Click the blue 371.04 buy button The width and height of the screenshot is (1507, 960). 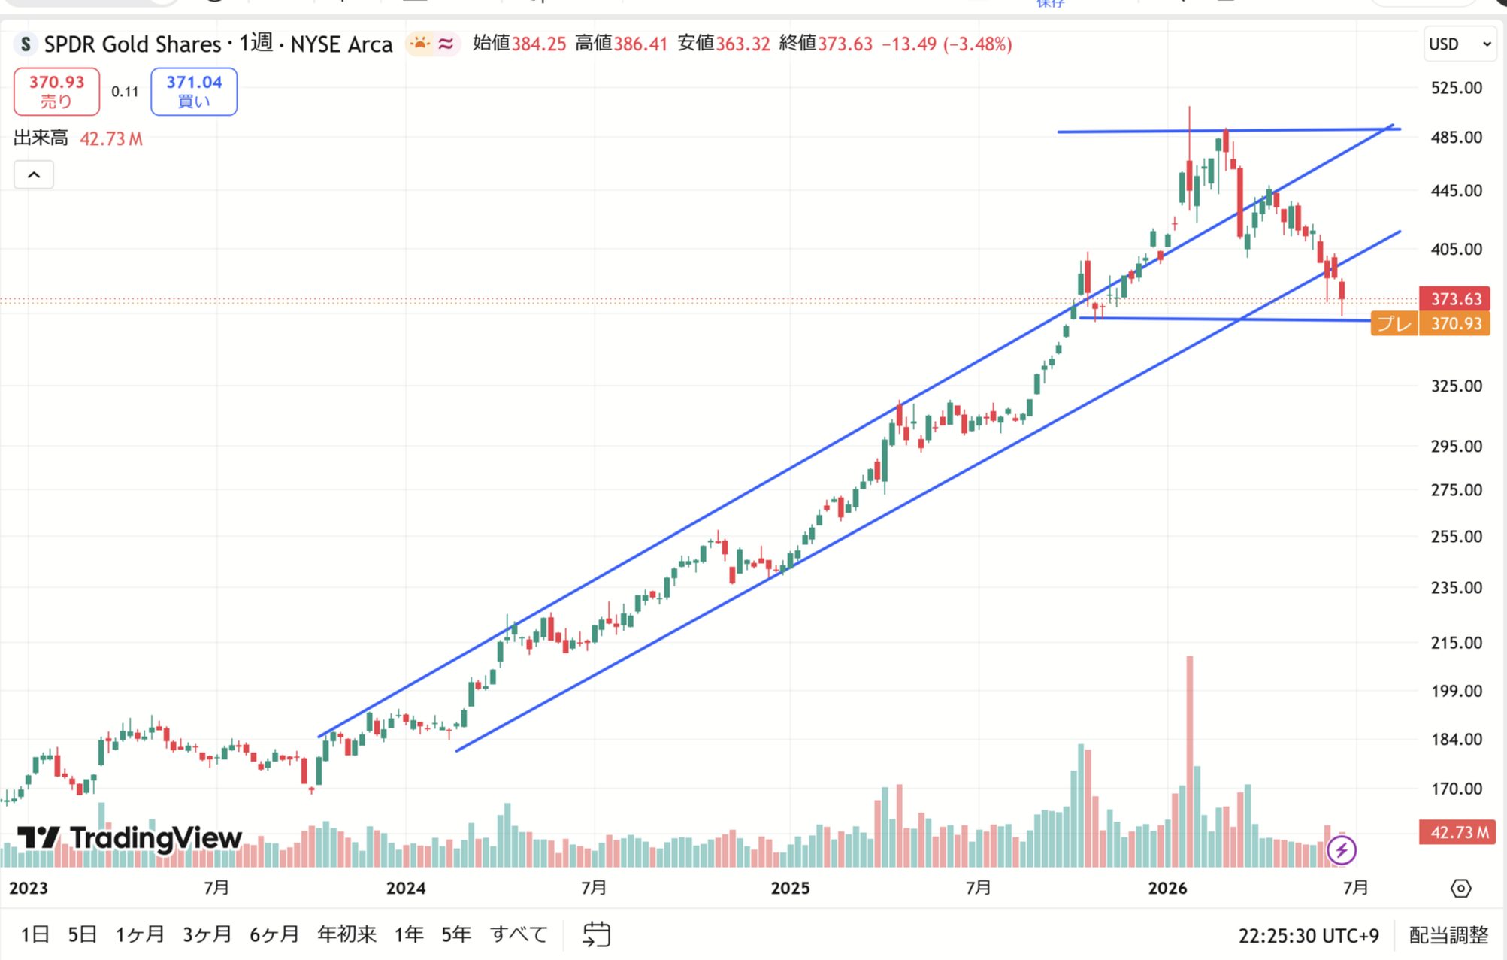(194, 91)
